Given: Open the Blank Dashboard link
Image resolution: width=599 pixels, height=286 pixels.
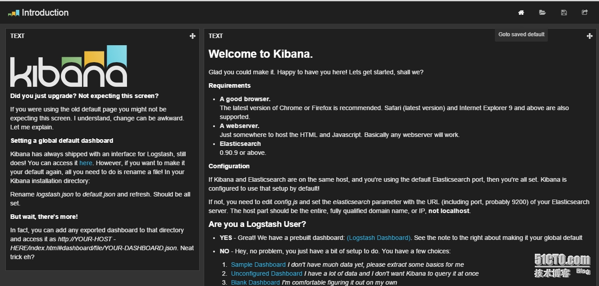Looking at the screenshot, I should click(255, 282).
